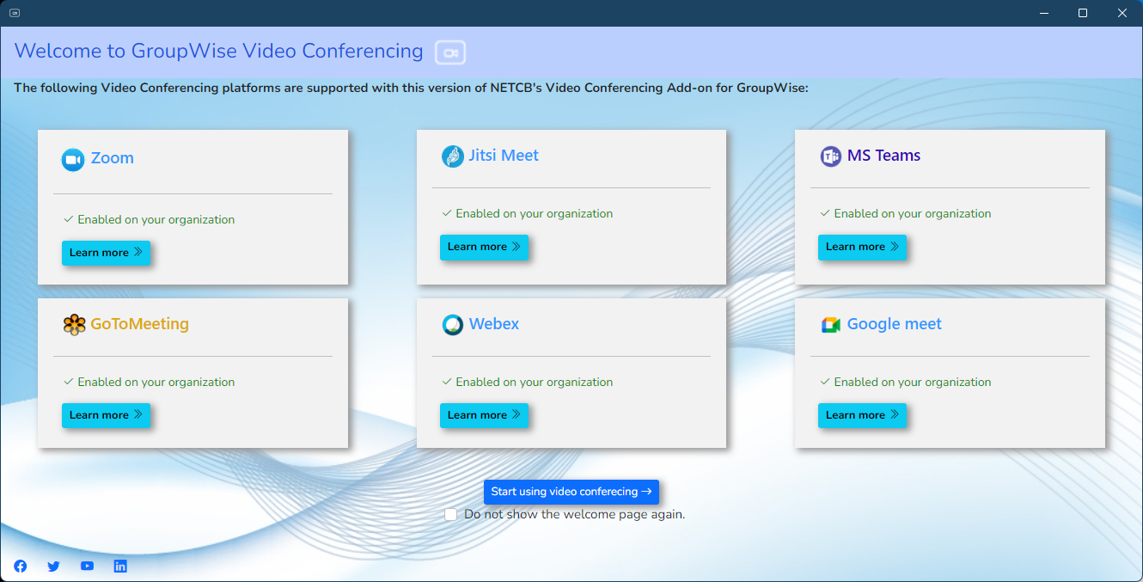Check 'Do not show the welcome page again'

pyautogui.click(x=450, y=514)
